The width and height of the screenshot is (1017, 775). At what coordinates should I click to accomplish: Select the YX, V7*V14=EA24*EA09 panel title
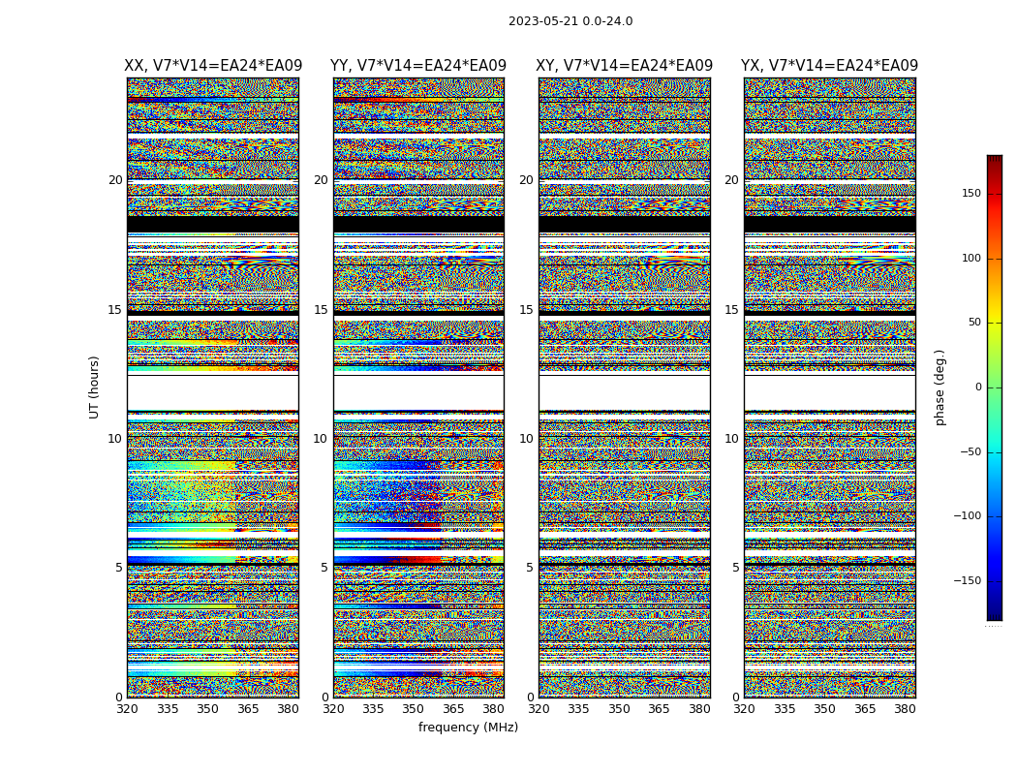(829, 66)
